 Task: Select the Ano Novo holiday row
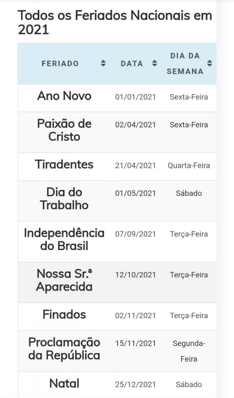point(64,96)
